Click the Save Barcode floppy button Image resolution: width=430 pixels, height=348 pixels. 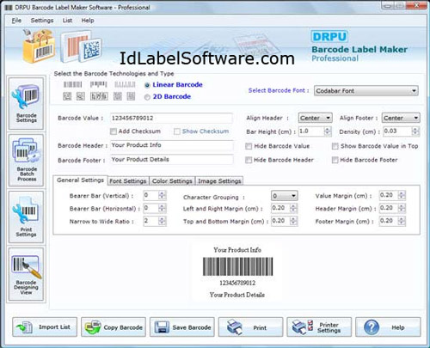click(x=182, y=327)
